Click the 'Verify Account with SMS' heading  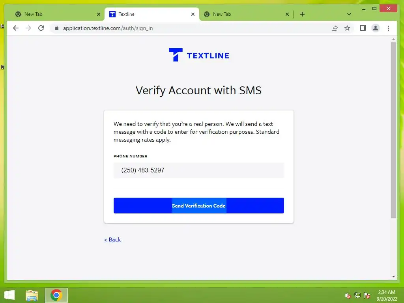pos(199,90)
